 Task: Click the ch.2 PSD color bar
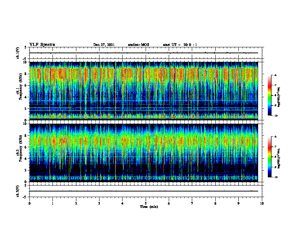coord(270,157)
